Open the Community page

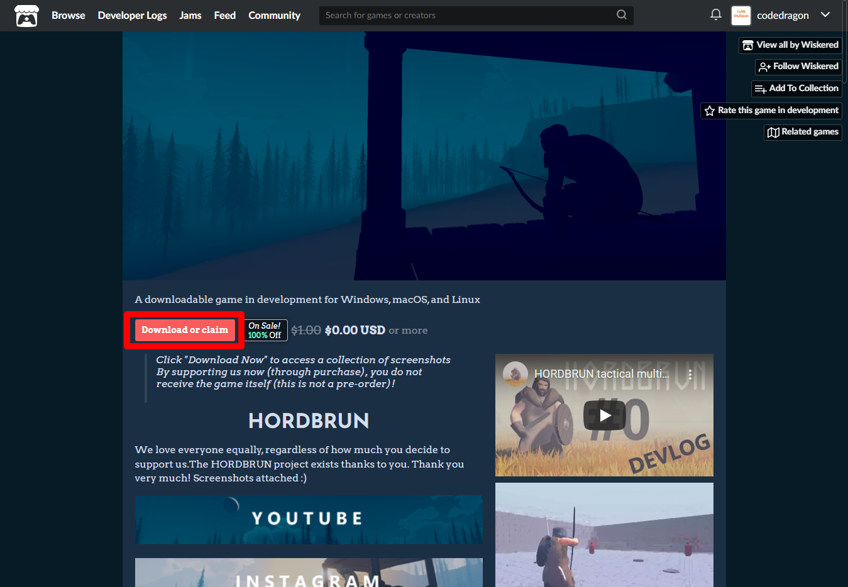pyautogui.click(x=274, y=16)
